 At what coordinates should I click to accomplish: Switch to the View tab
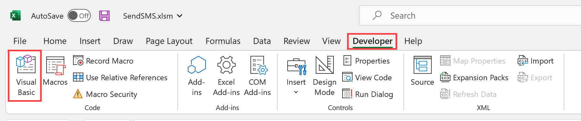[331, 41]
